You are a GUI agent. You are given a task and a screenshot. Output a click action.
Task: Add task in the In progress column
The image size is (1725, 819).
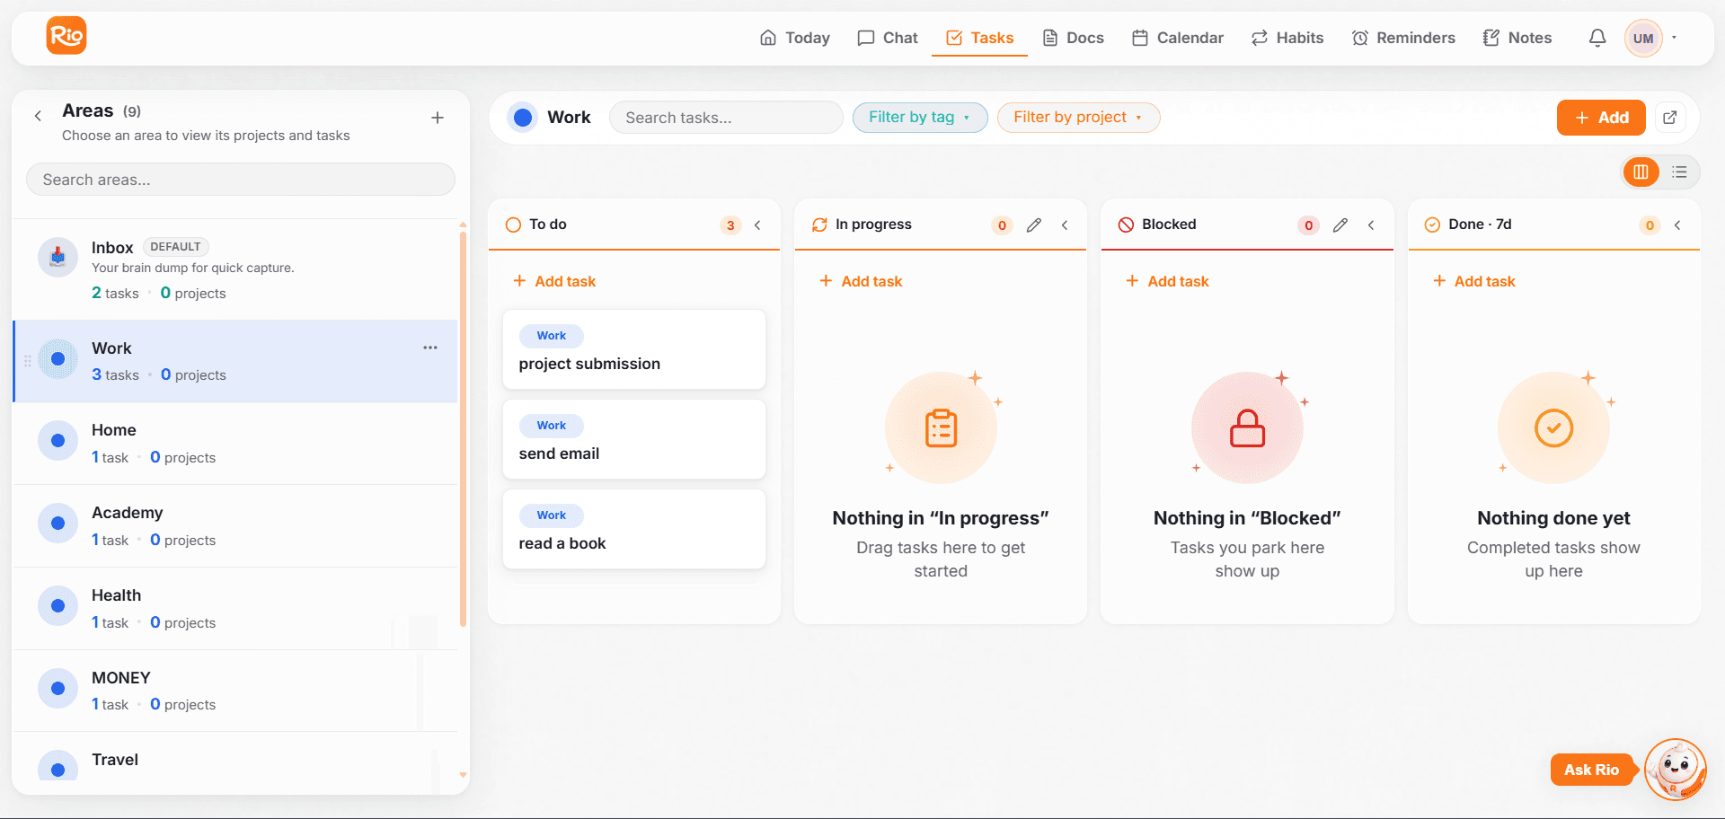tap(861, 281)
